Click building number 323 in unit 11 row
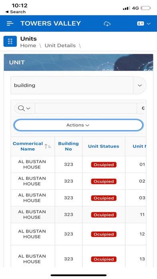This screenshot has width=157, height=279. point(68,214)
